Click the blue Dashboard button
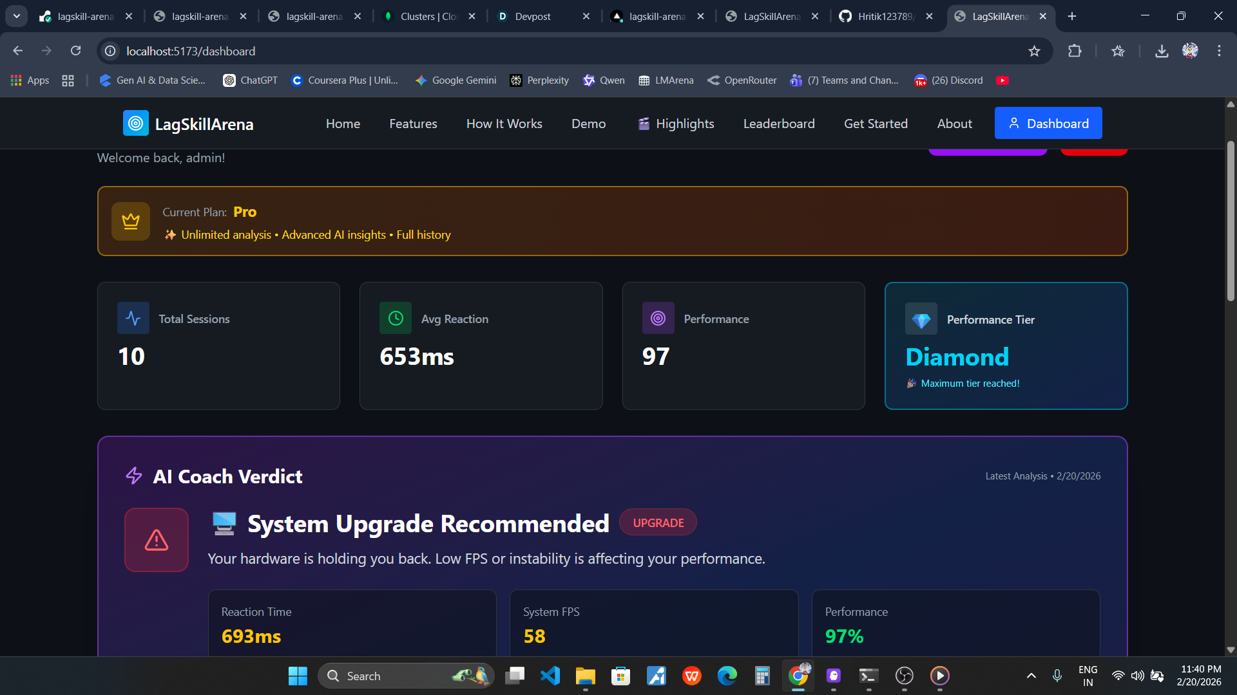This screenshot has height=695, width=1237. click(x=1048, y=124)
